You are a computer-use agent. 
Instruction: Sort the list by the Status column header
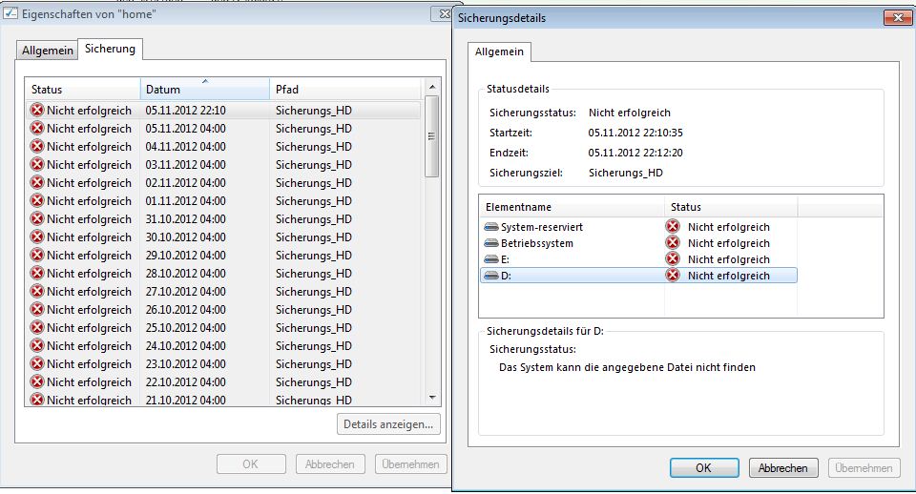82,90
